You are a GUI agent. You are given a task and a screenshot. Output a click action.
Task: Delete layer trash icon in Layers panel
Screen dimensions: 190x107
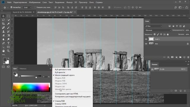tap(188, 57)
